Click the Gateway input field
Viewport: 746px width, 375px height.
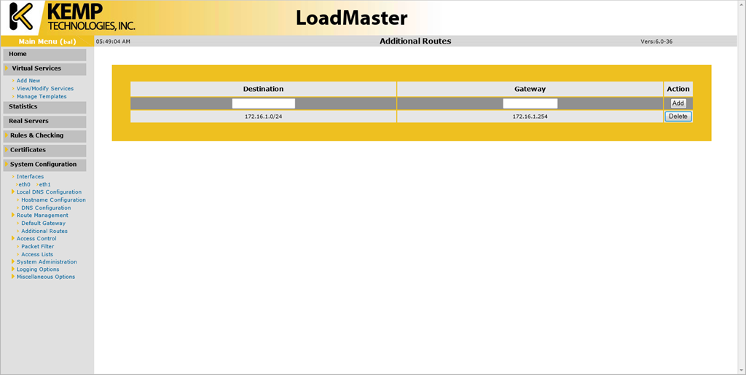click(530, 103)
